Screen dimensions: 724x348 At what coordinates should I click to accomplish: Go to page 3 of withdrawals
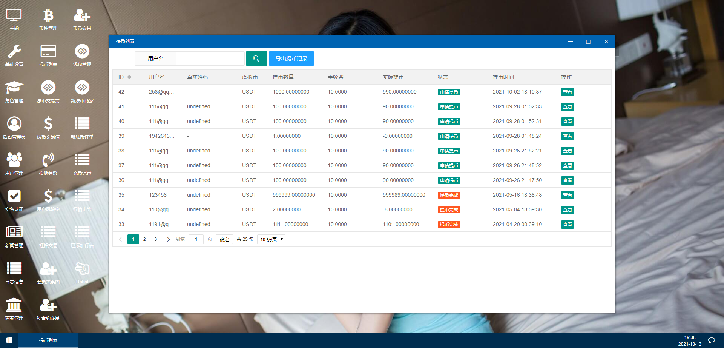click(155, 239)
